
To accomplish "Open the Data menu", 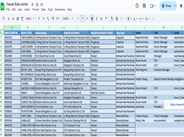I will pyautogui.click(x=43, y=9).
